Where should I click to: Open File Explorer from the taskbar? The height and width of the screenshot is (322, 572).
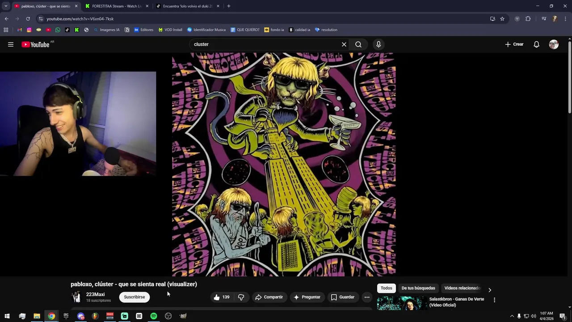37,316
